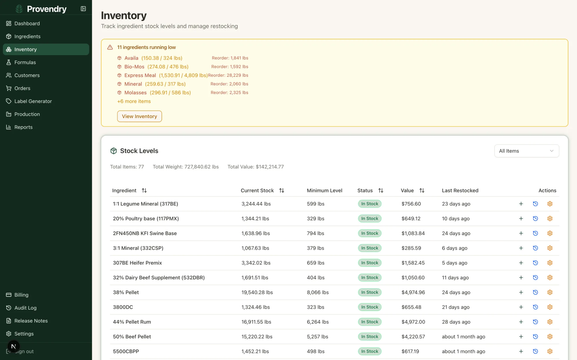Open Label Generator
The image size is (577, 360).
click(46, 101)
